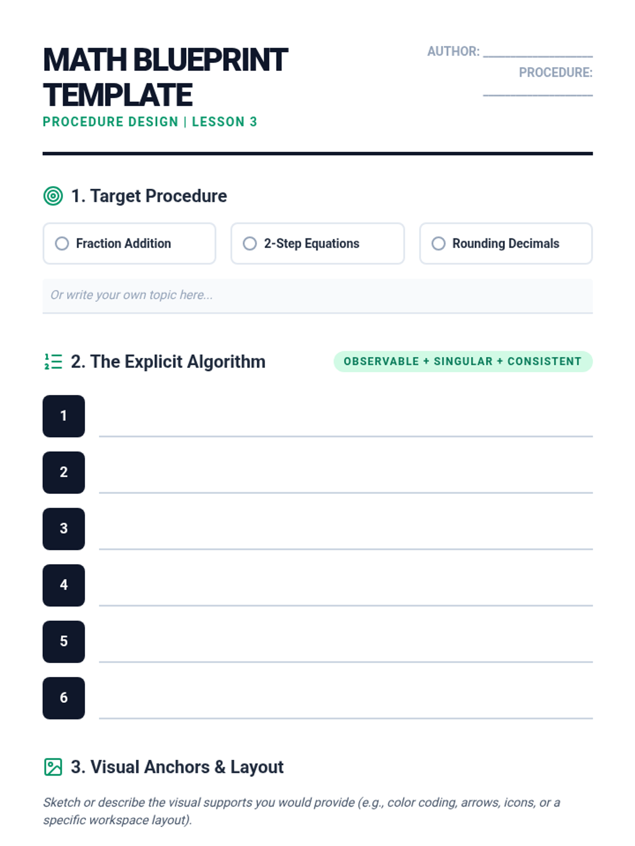Click the step 2 number badge
The height and width of the screenshot is (846, 635).
pyautogui.click(x=63, y=472)
